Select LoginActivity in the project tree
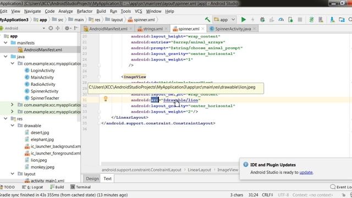 click(43, 70)
